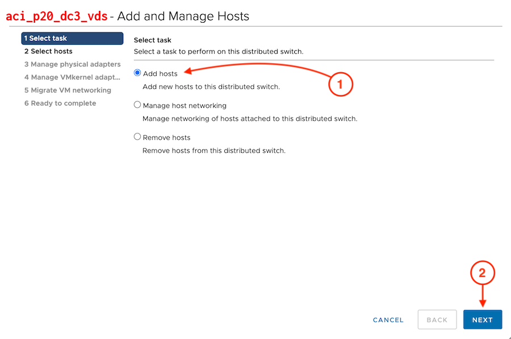This screenshot has width=511, height=339.
Task: Click the disabled BACK button
Action: tap(437, 320)
